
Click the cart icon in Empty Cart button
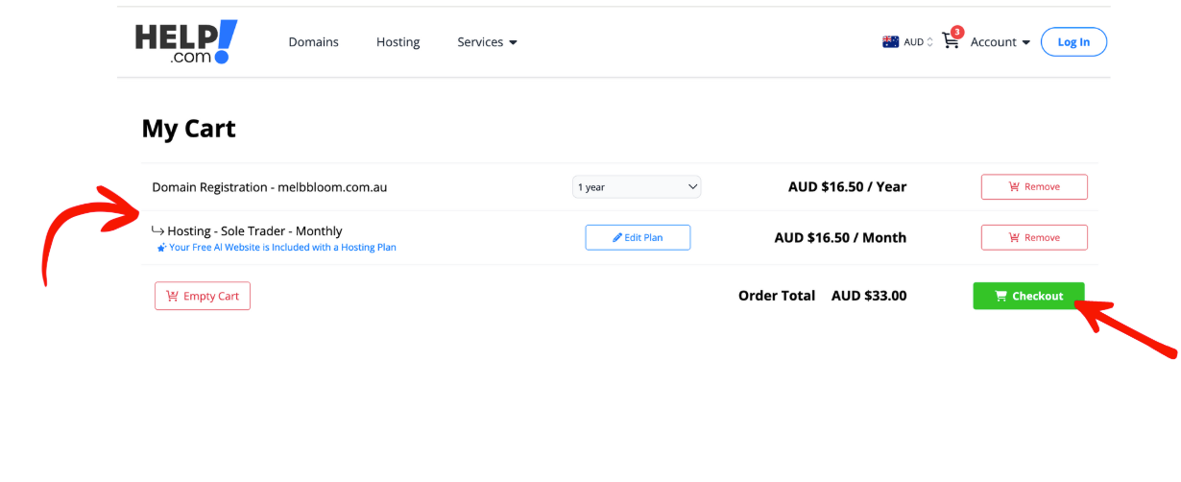tap(172, 297)
